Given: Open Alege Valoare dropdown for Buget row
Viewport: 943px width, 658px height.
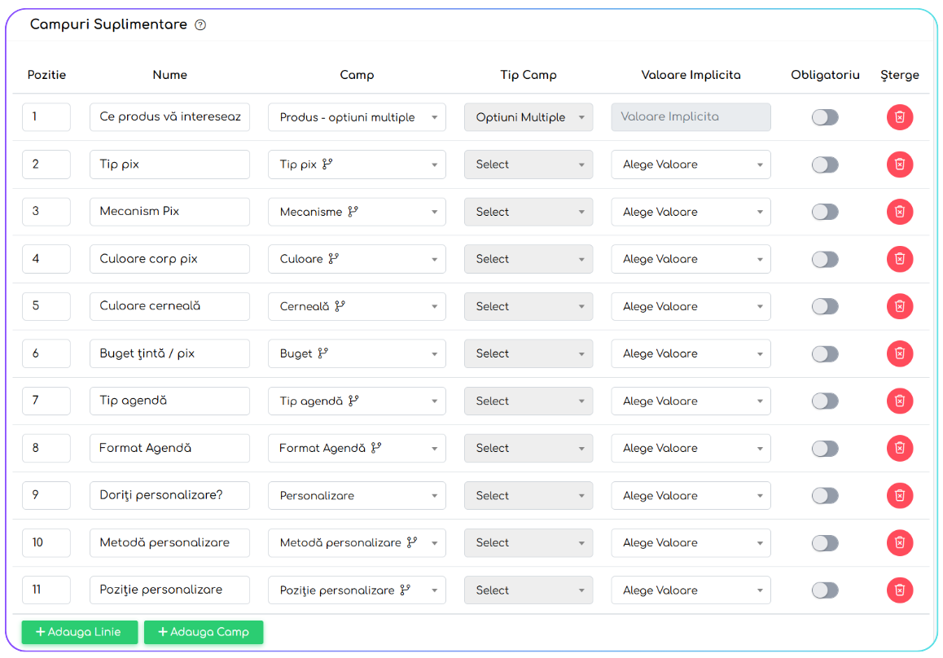Looking at the screenshot, I should [691, 353].
